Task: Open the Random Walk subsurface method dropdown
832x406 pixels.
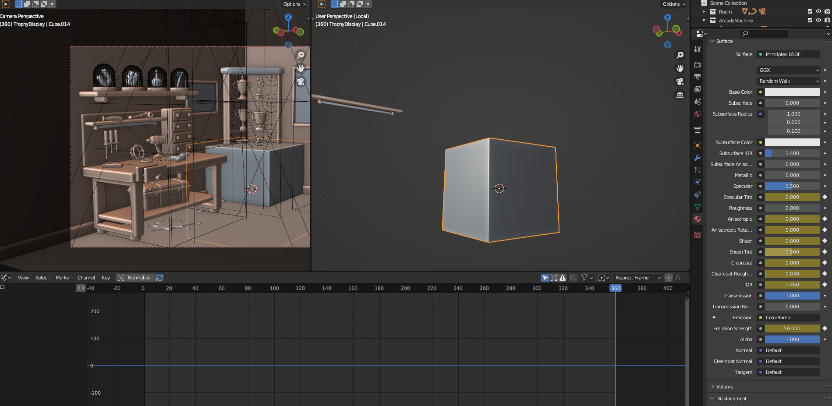Action: click(789, 81)
